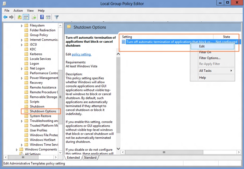
Task: Select the Shutdown Options tree item
Action: [x=43, y=111]
